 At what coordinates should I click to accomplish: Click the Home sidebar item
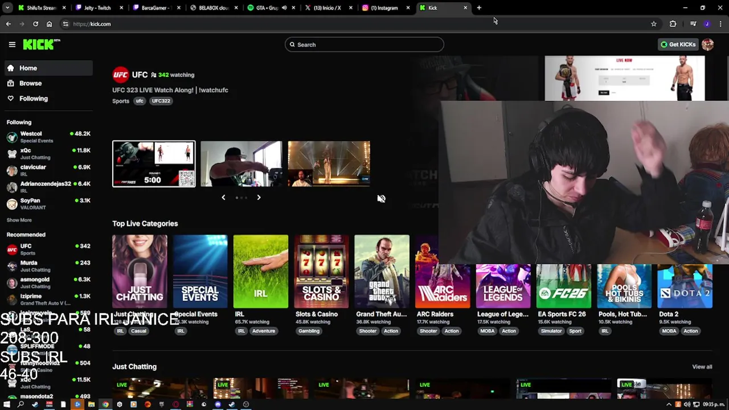tap(48, 68)
